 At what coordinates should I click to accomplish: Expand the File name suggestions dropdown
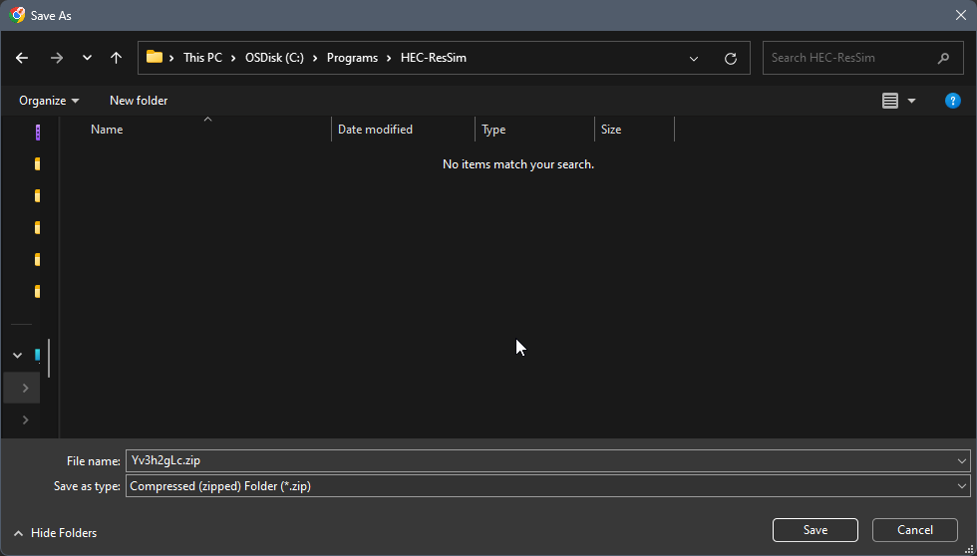961,460
